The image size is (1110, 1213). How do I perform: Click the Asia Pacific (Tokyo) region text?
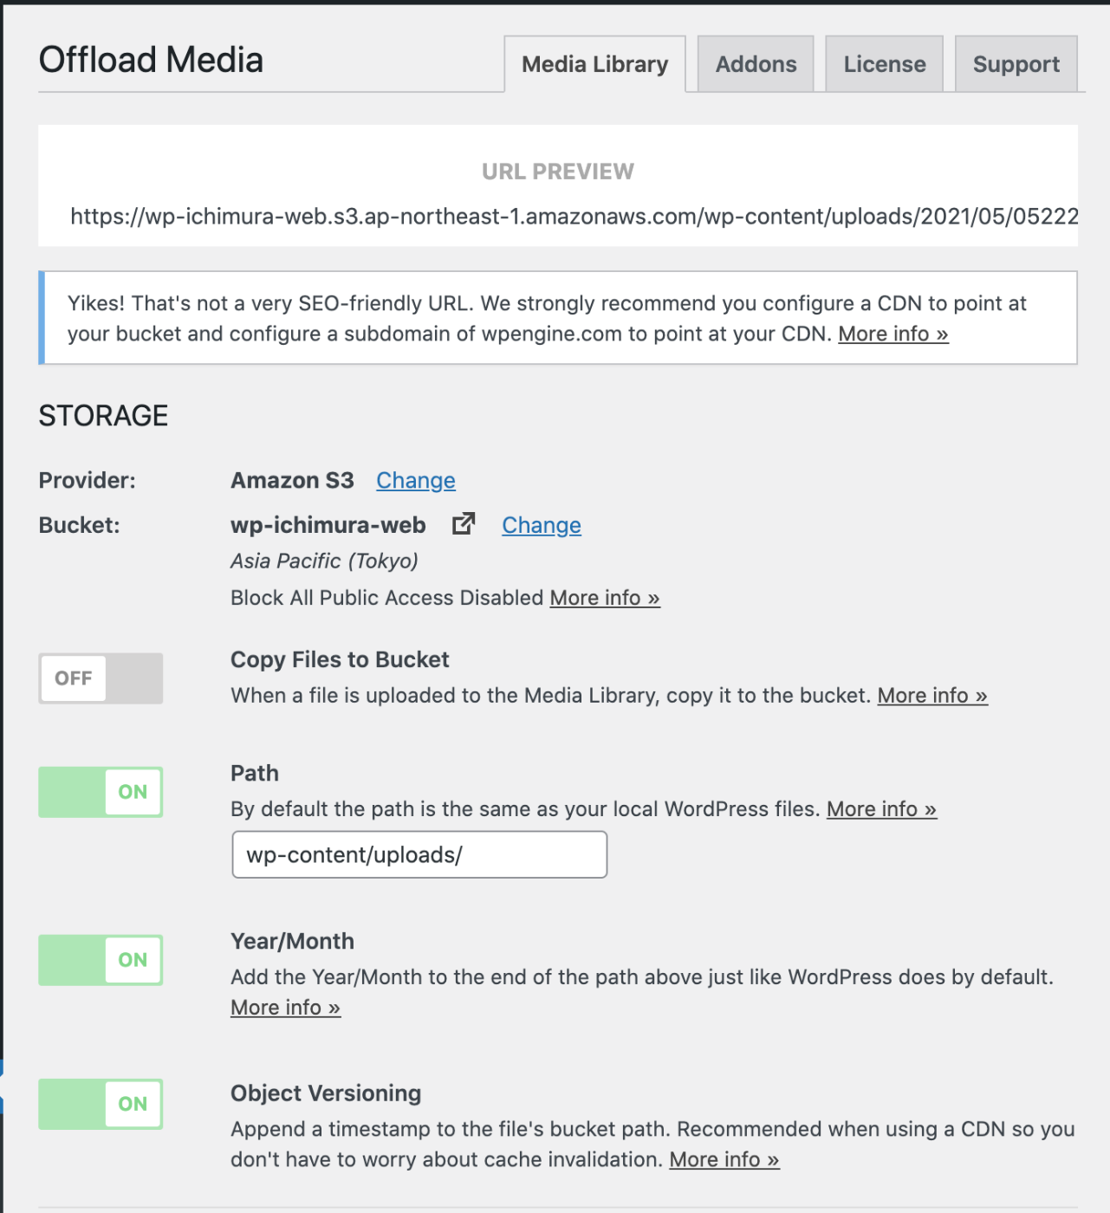click(324, 561)
